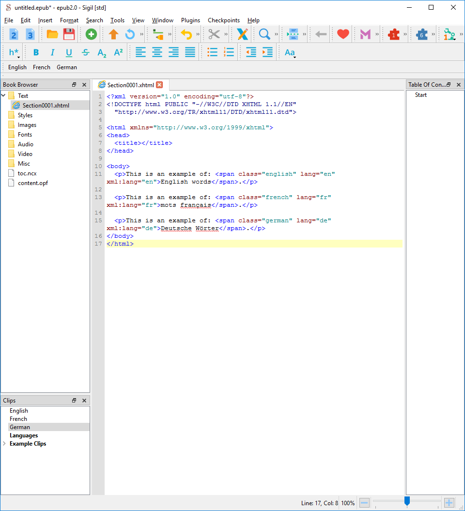The image size is (465, 511).
Task: Click the Undo arrow icon
Action: pos(186,34)
